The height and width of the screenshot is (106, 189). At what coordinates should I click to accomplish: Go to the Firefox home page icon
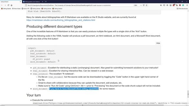pos(12,5)
